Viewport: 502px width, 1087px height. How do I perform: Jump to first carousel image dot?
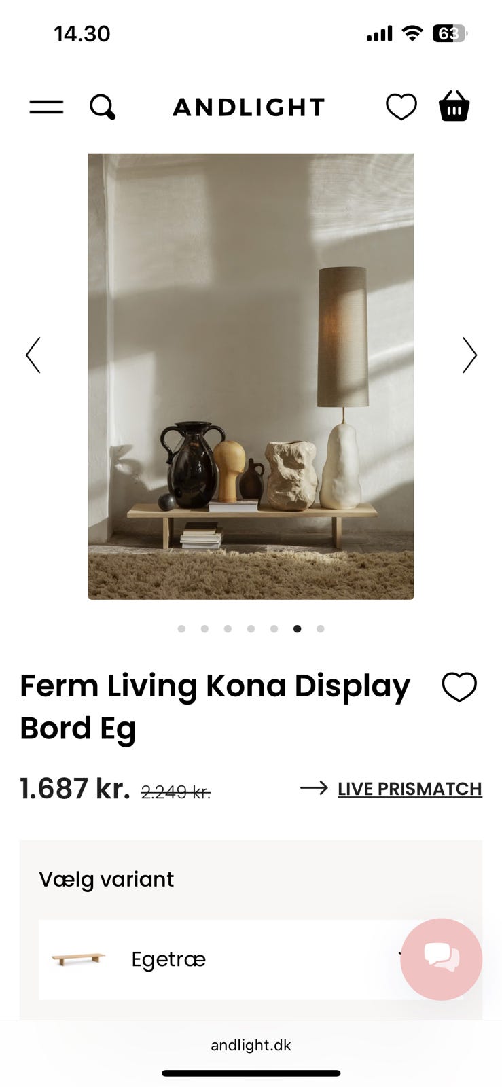click(x=181, y=629)
